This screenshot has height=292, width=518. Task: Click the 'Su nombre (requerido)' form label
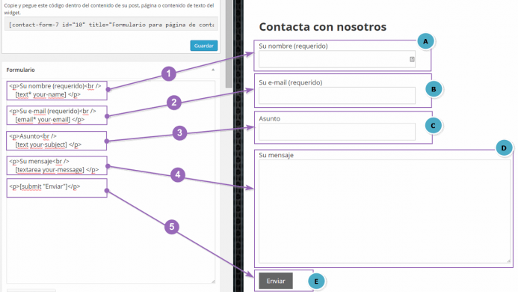(x=293, y=46)
